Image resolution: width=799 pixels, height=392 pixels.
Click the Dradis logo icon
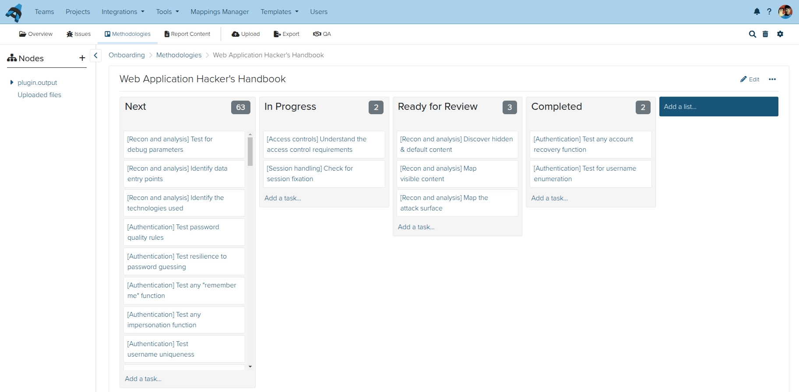[x=14, y=13]
